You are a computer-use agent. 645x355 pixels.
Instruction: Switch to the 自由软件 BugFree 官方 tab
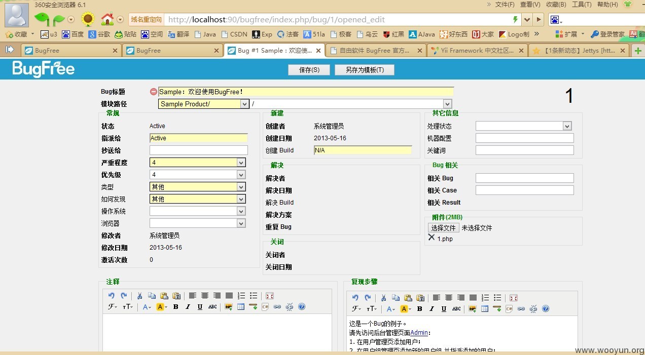[375, 50]
